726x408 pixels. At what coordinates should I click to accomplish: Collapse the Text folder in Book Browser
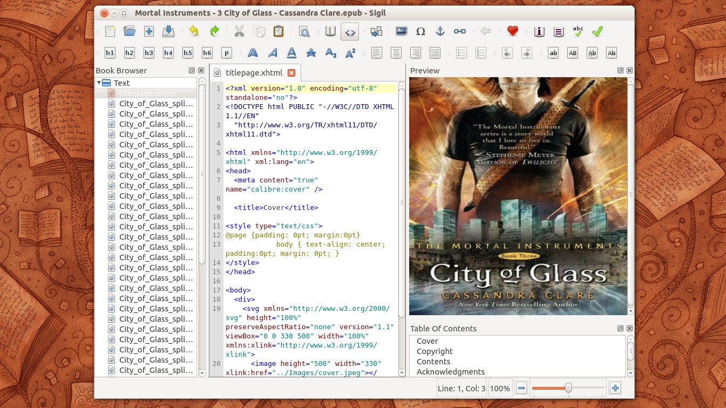point(99,83)
